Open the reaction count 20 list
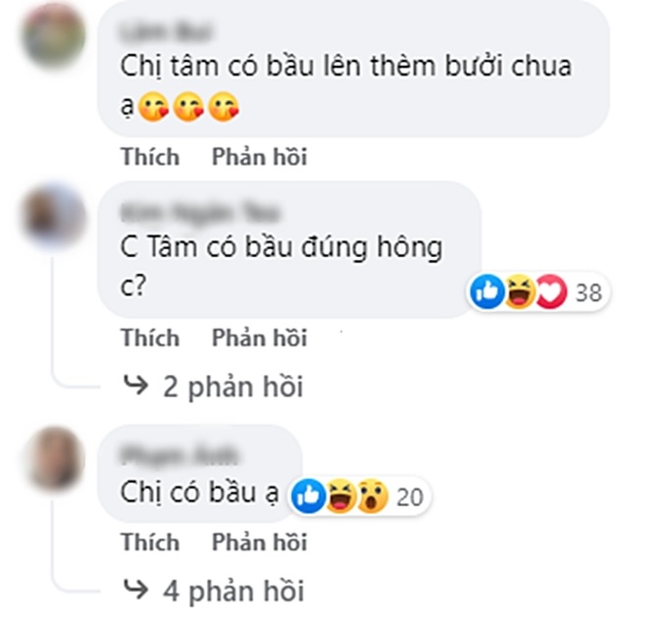The height and width of the screenshot is (623, 667). (410, 496)
